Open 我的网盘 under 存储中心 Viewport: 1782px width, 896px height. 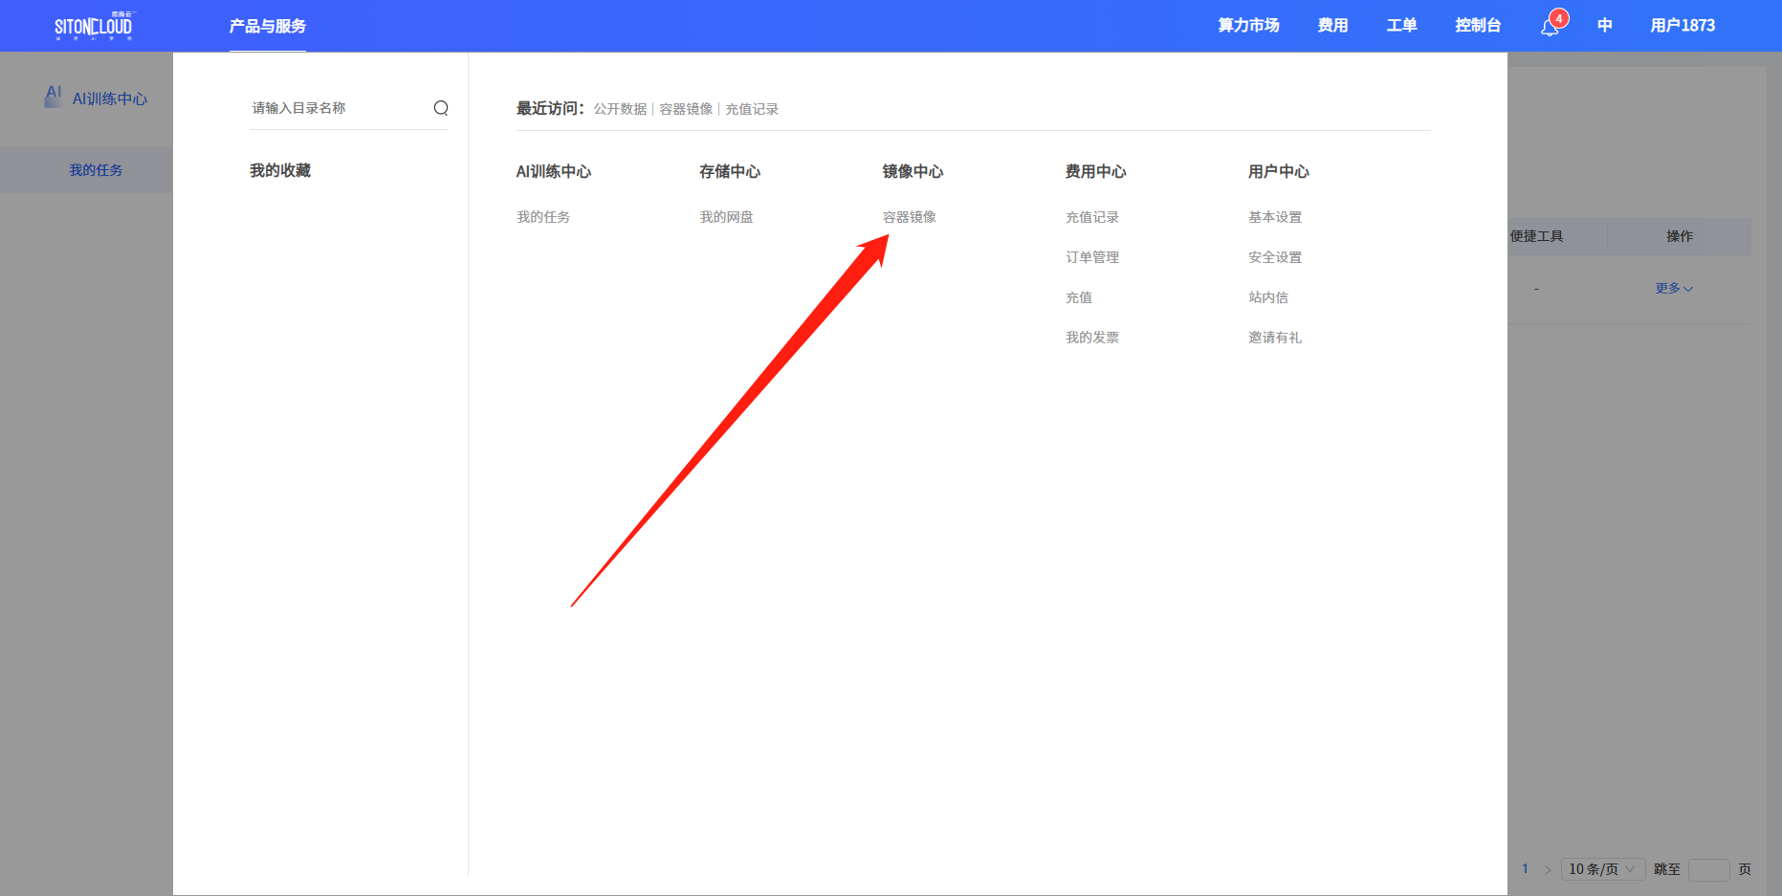(726, 216)
